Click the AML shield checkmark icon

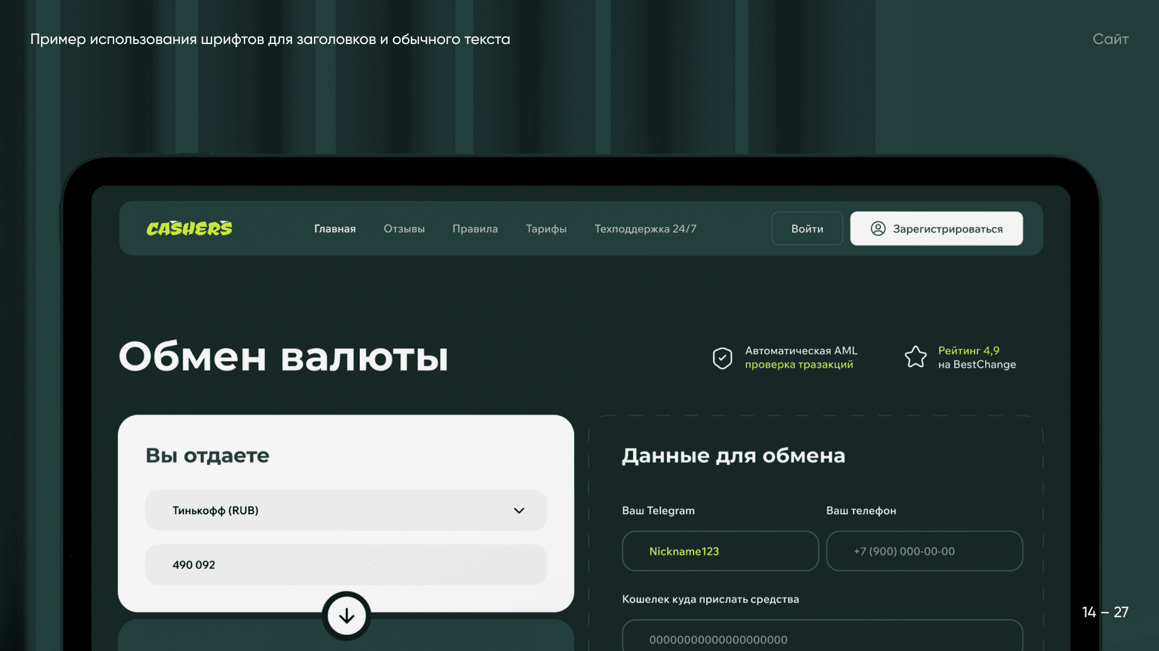[x=722, y=358]
